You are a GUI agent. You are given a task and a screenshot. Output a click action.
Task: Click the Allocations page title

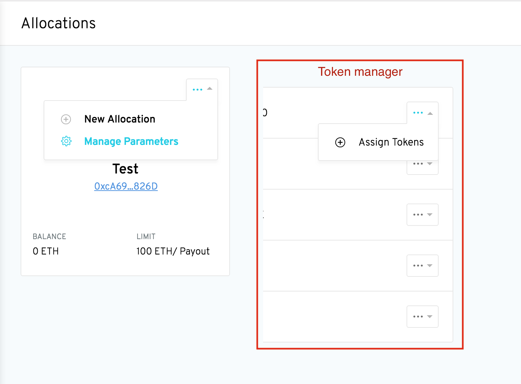(58, 23)
